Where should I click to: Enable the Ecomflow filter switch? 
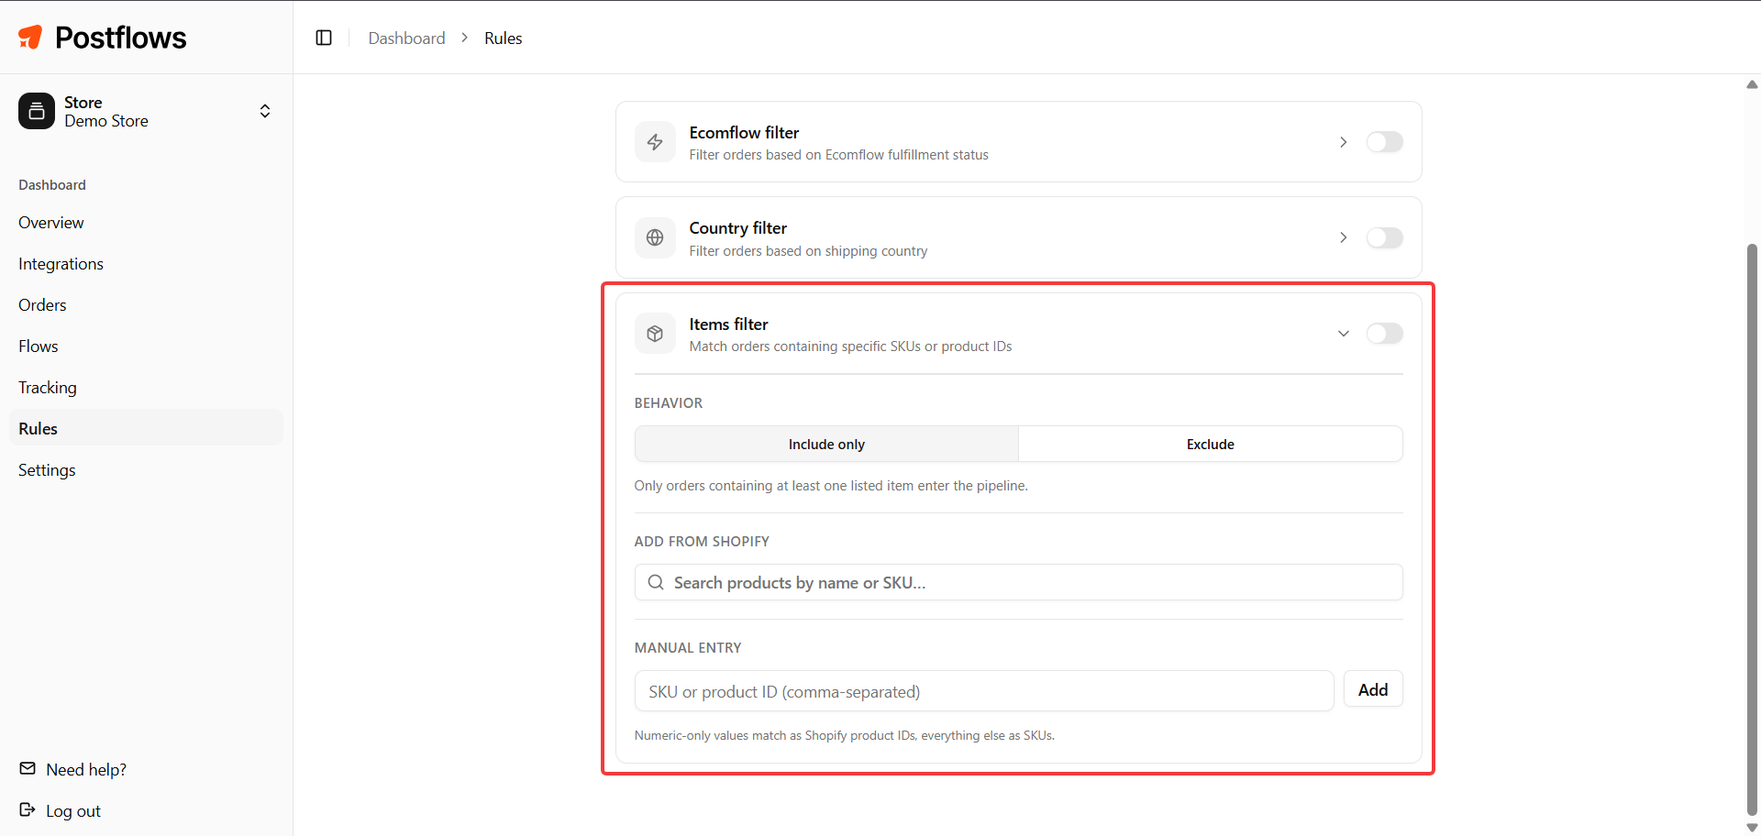[x=1385, y=142]
